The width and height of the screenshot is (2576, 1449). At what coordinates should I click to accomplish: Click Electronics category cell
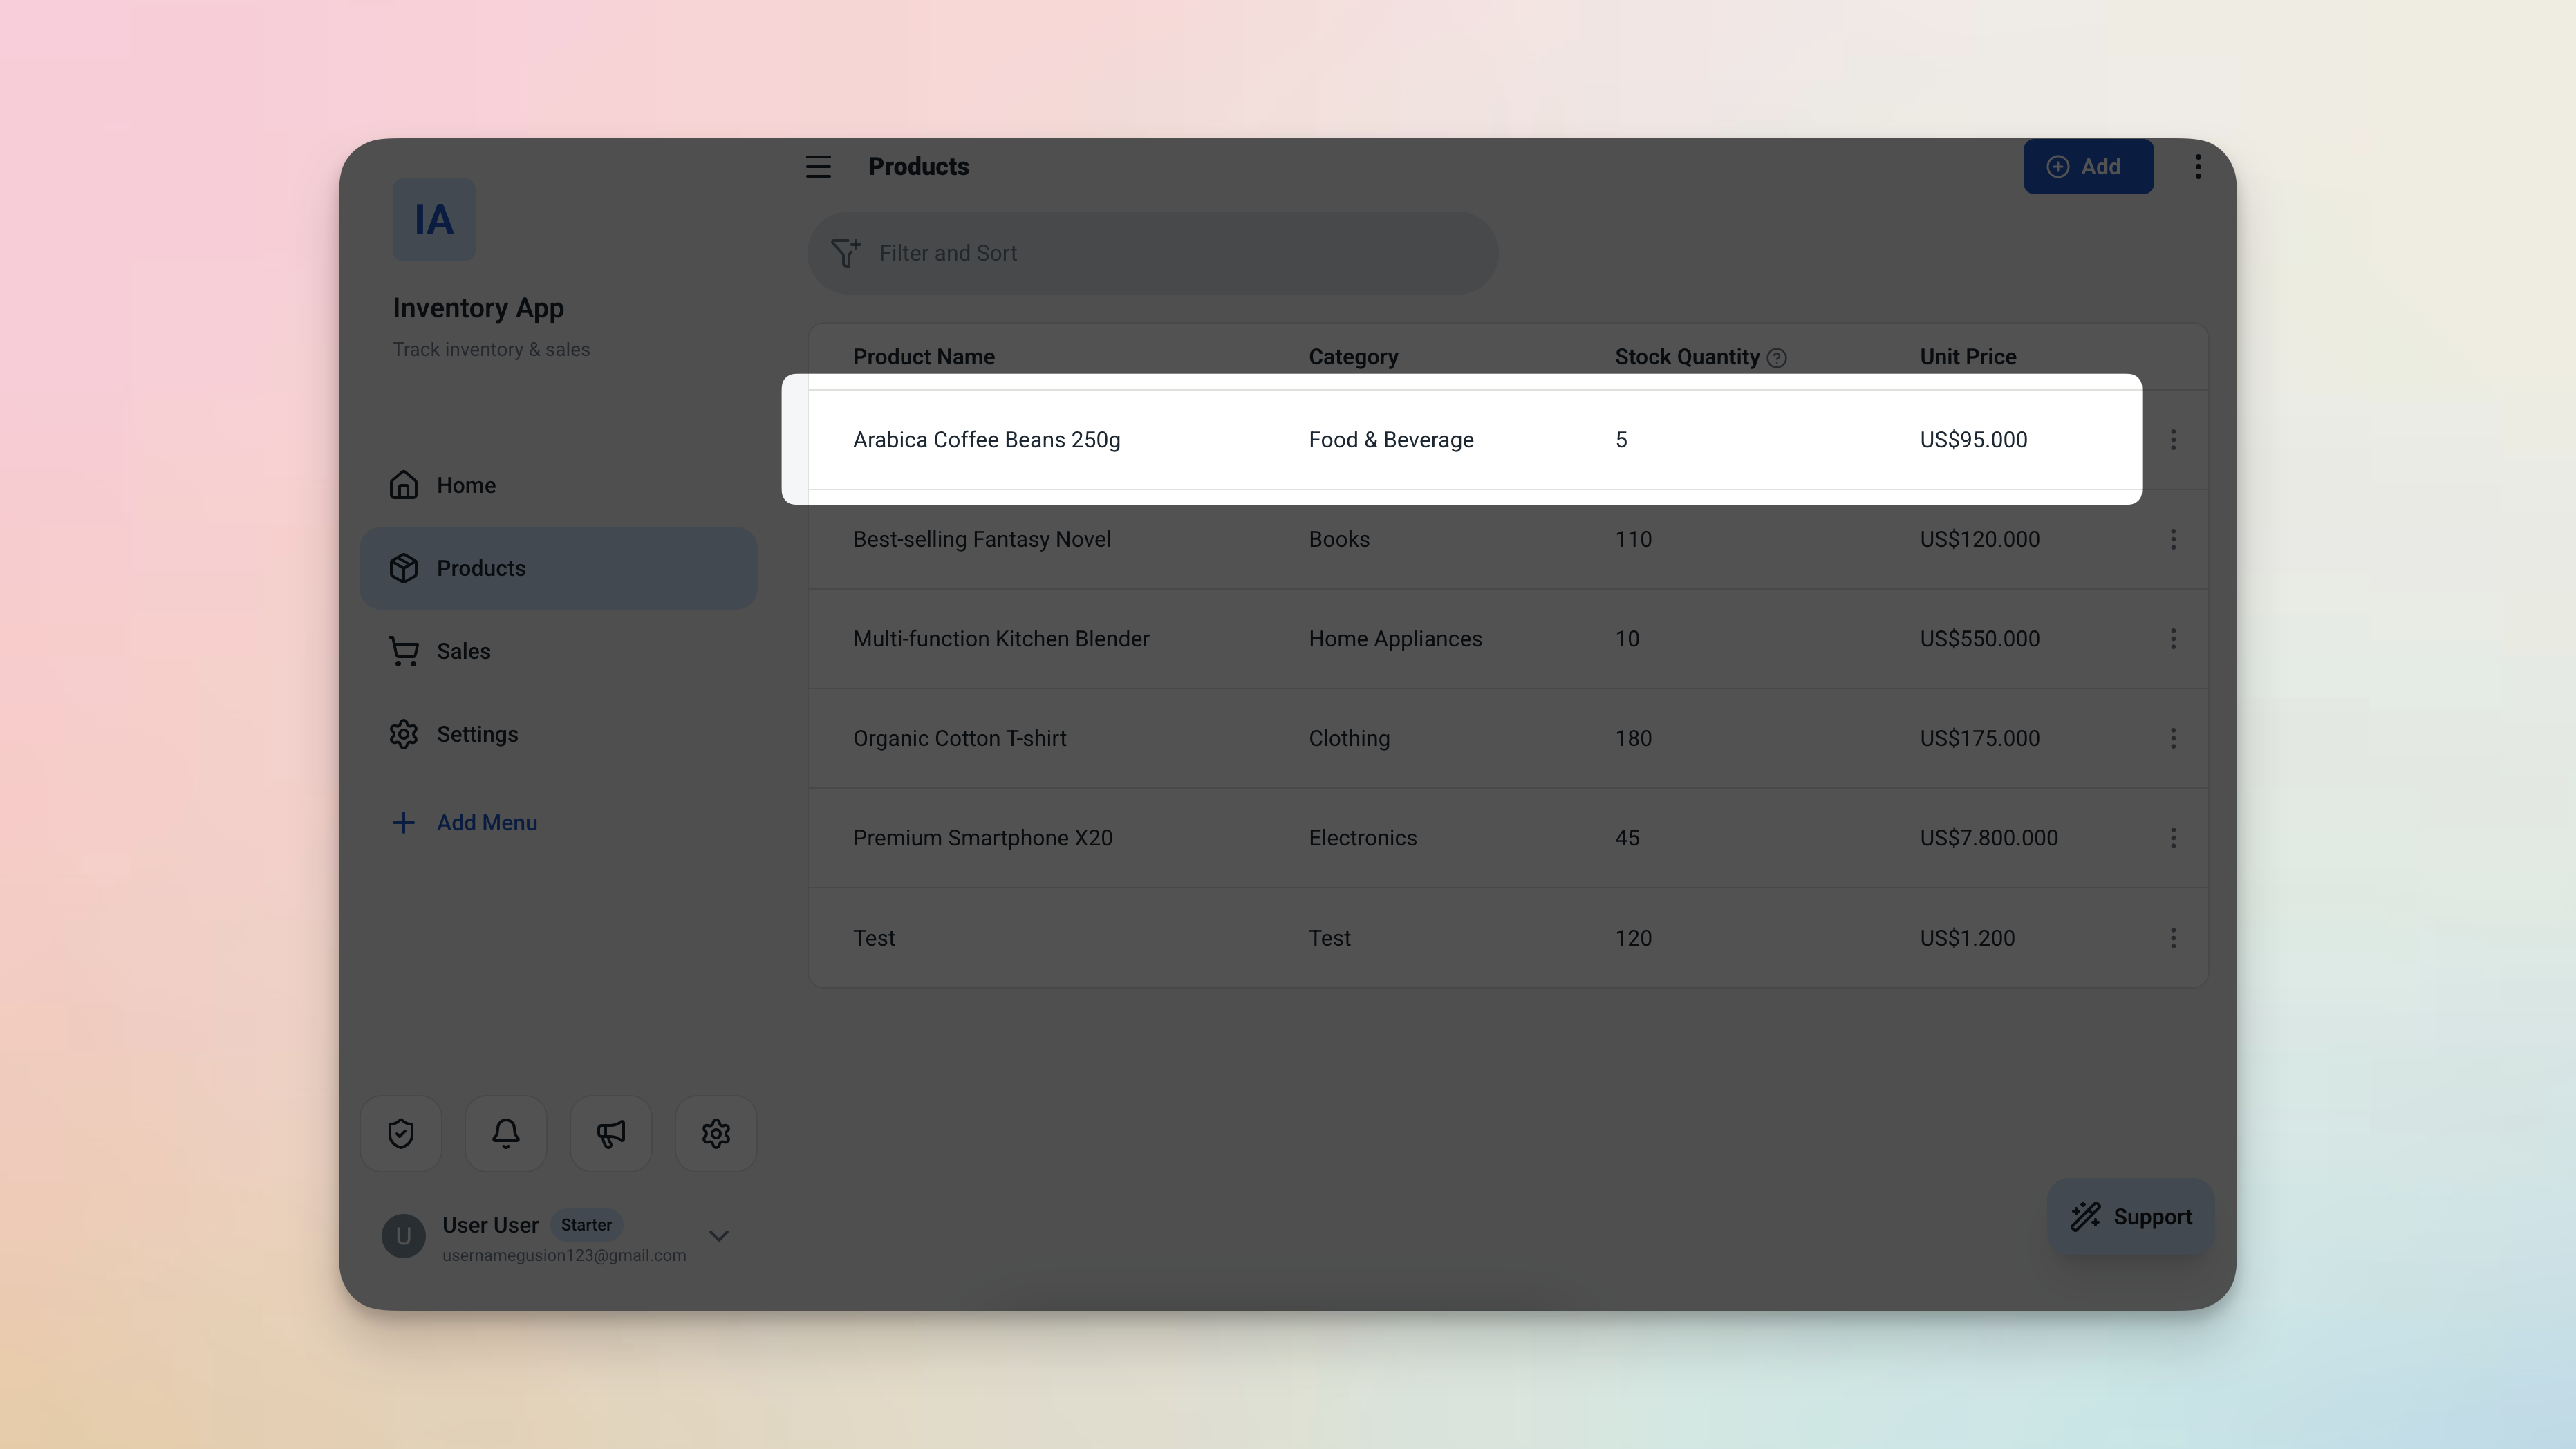coord(1362,838)
